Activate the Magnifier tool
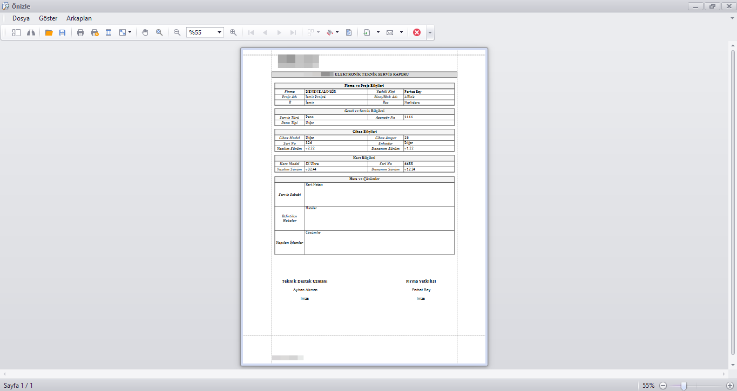The image size is (737, 391). (x=159, y=32)
